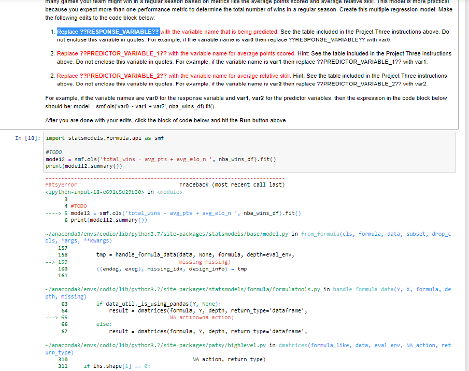Click the #TODO comment inside the code cell
The image size is (469, 371).
pyautogui.click(x=53, y=152)
